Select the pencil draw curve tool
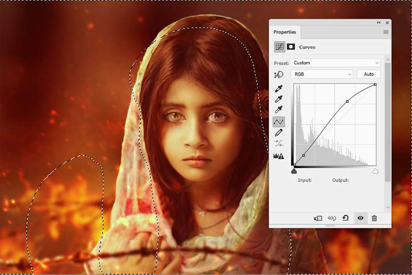 coord(279,132)
